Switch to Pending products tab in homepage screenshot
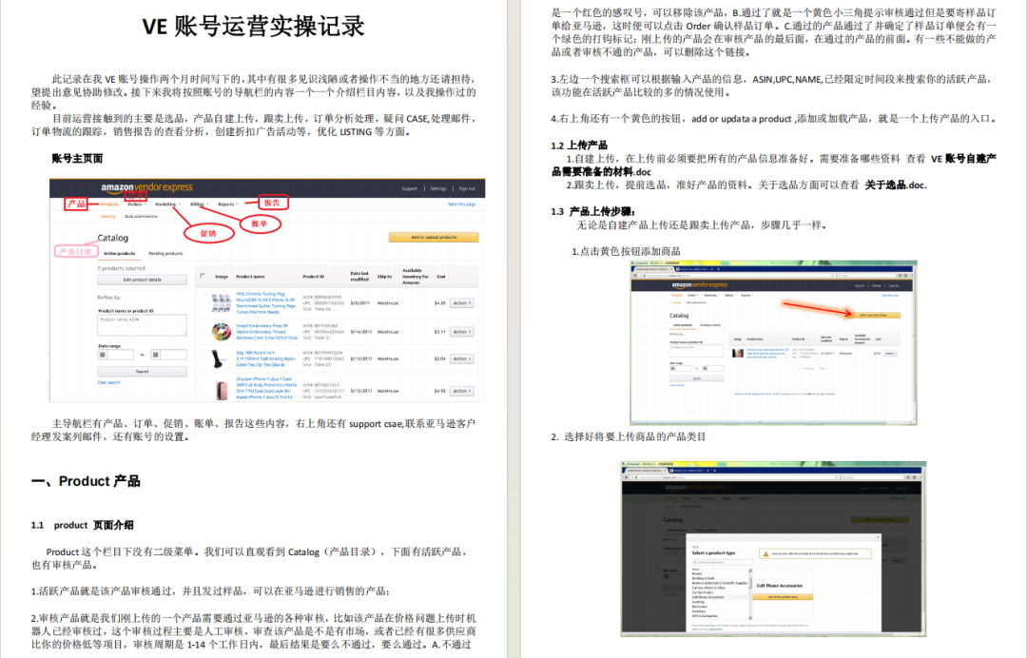Screen dimensions: 1027x658 click(165, 253)
